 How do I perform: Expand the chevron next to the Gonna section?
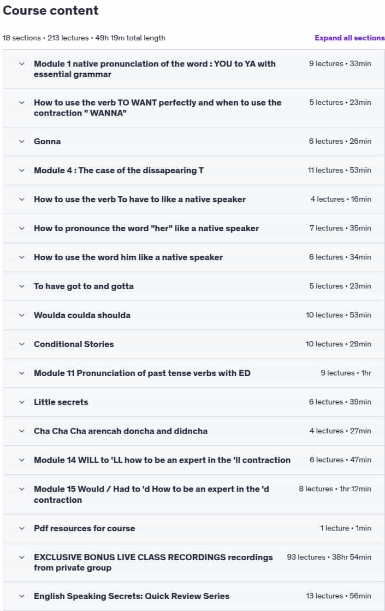22,142
